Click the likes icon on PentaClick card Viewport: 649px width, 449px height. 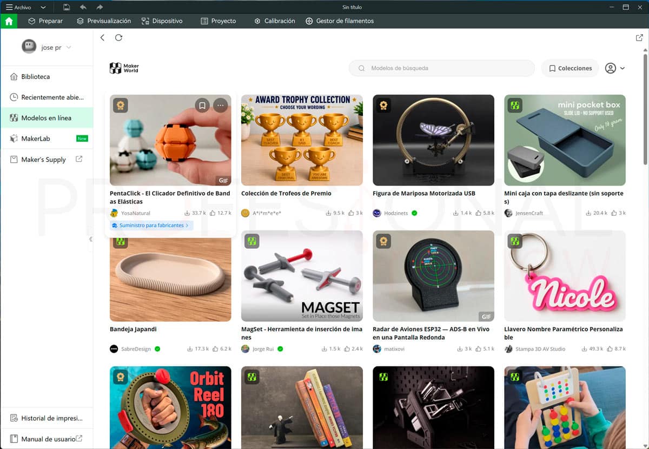point(214,213)
